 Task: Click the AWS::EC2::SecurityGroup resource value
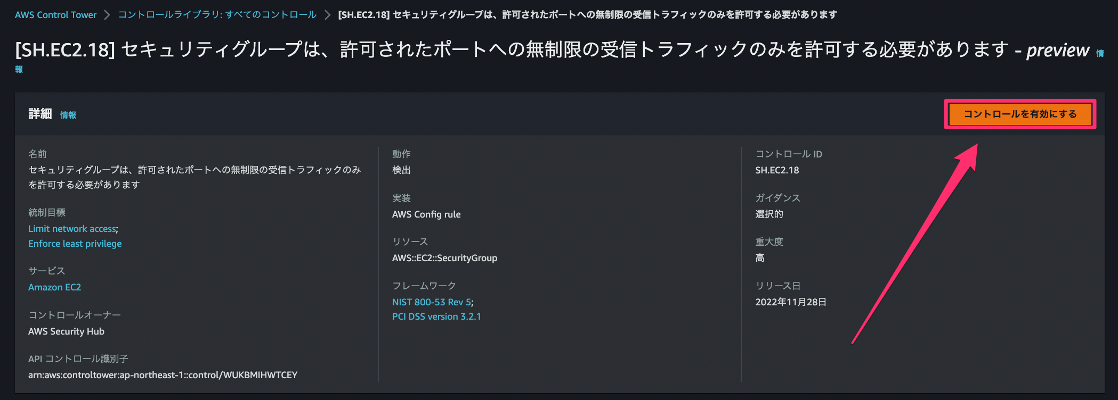445,258
